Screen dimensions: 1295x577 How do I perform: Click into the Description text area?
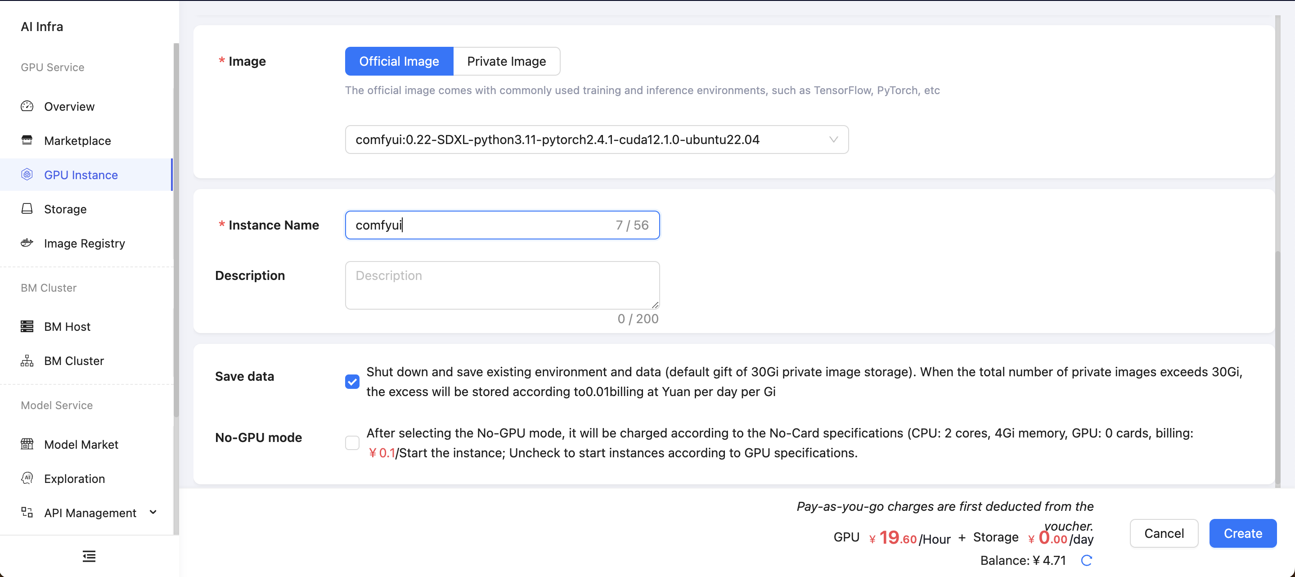point(502,285)
